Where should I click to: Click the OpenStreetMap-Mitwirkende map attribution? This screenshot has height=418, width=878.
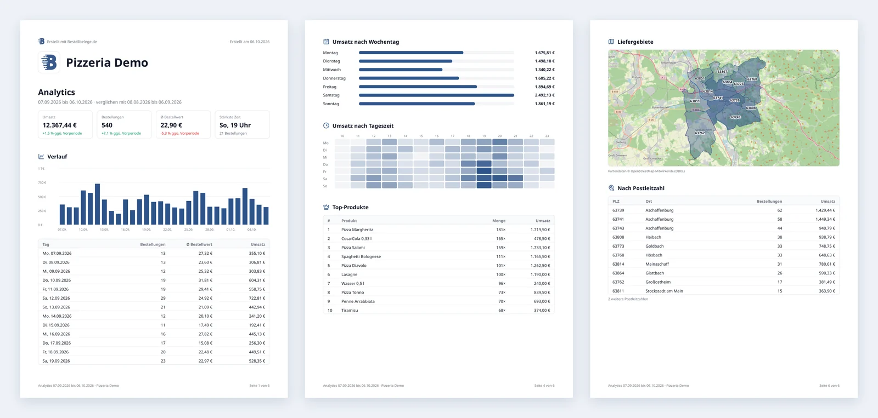click(x=646, y=171)
